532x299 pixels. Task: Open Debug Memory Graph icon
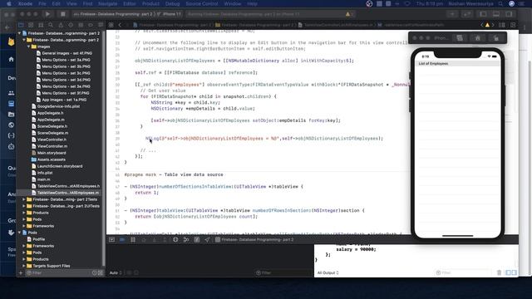click(186, 240)
